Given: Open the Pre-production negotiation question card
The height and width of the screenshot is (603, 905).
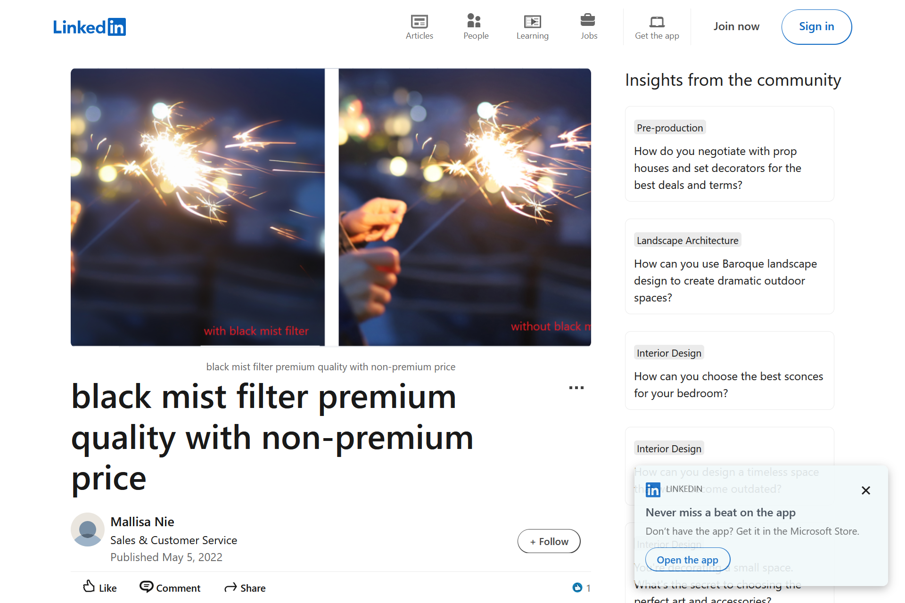Looking at the screenshot, I should point(729,154).
